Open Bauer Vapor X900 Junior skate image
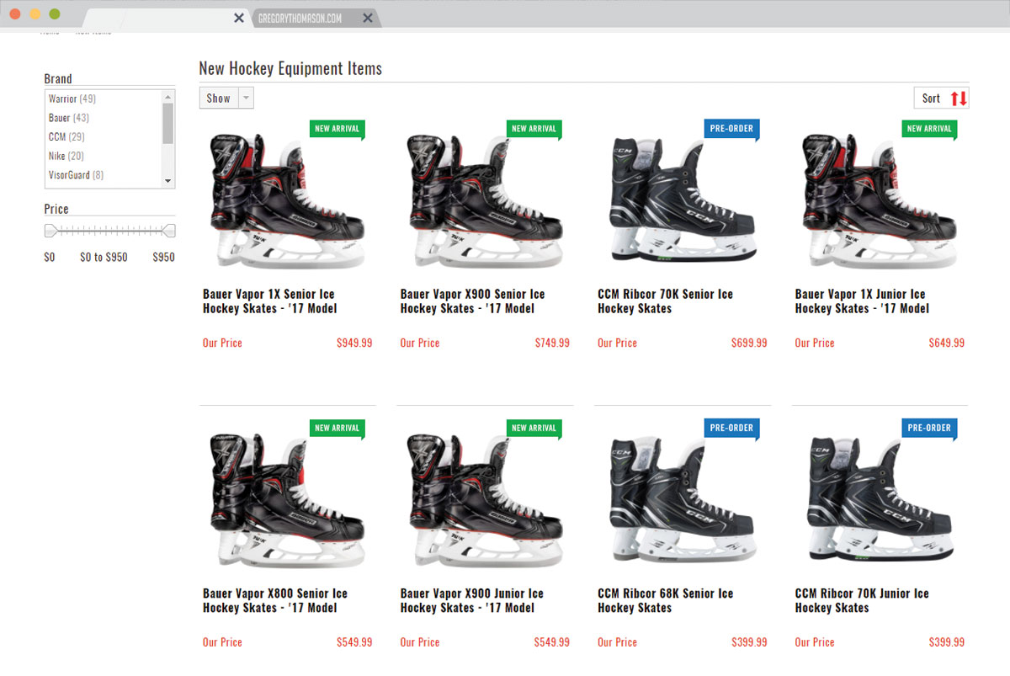The width and height of the screenshot is (1010, 676). [x=485, y=501]
